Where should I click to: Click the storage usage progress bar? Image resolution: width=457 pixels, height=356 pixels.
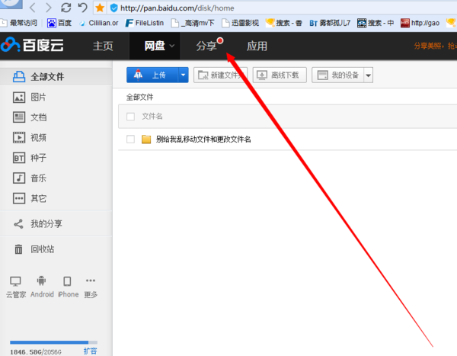point(53,342)
